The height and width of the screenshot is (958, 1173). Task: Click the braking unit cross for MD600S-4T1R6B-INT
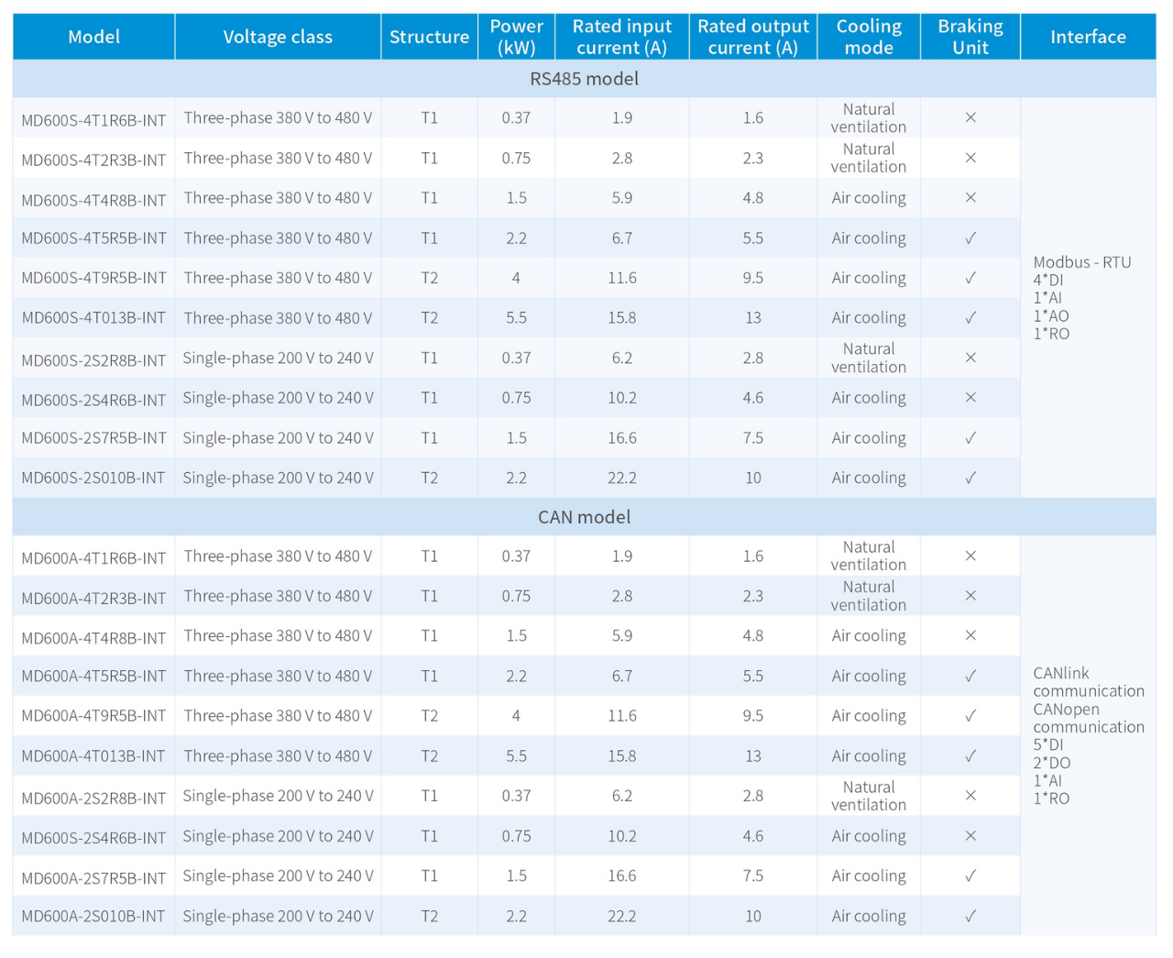[970, 117]
